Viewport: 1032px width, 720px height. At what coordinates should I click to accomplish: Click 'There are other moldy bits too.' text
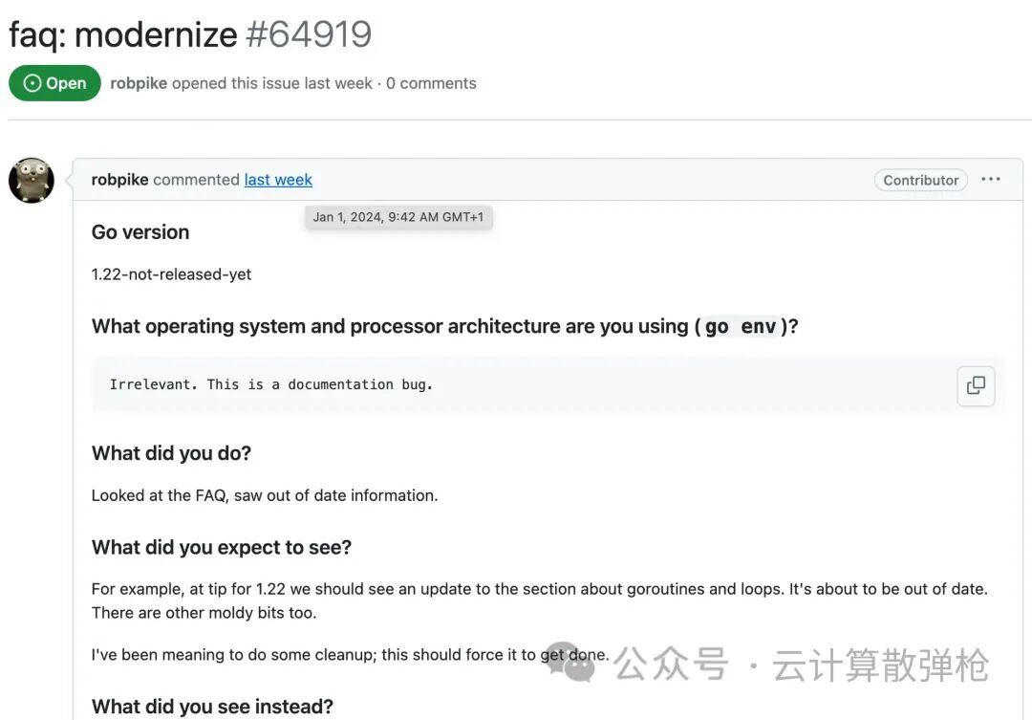coord(204,613)
